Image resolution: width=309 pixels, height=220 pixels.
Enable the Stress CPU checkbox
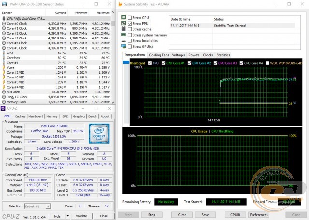pos(130,18)
